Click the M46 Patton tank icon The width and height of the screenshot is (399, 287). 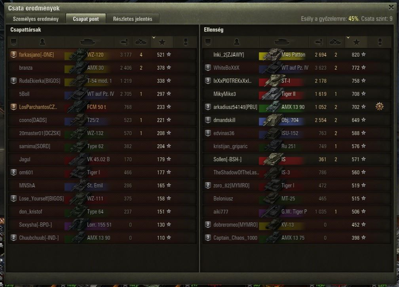tap(272, 54)
